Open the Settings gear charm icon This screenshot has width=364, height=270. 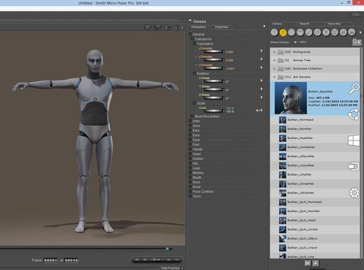(x=354, y=193)
